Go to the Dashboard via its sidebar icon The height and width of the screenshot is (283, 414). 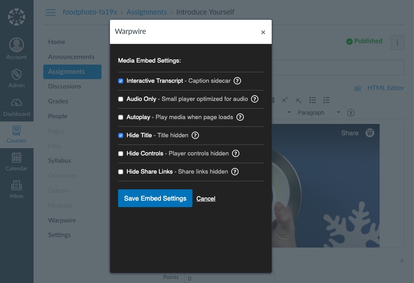[16, 107]
